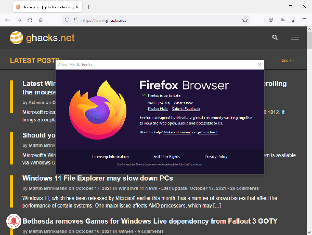The width and height of the screenshot is (312, 235).
Task: Open the Submit Feedback link
Action: click(x=186, y=109)
